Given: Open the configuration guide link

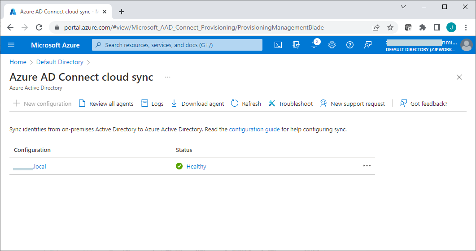Looking at the screenshot, I should (x=254, y=130).
